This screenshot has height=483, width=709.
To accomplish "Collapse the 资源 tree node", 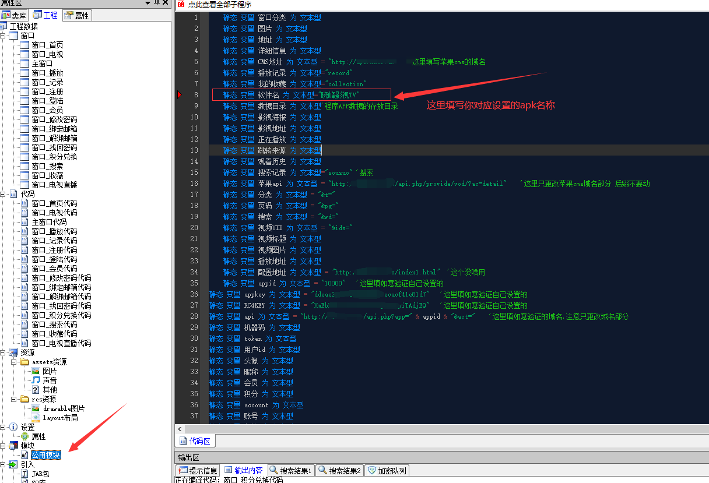I will coord(3,352).
